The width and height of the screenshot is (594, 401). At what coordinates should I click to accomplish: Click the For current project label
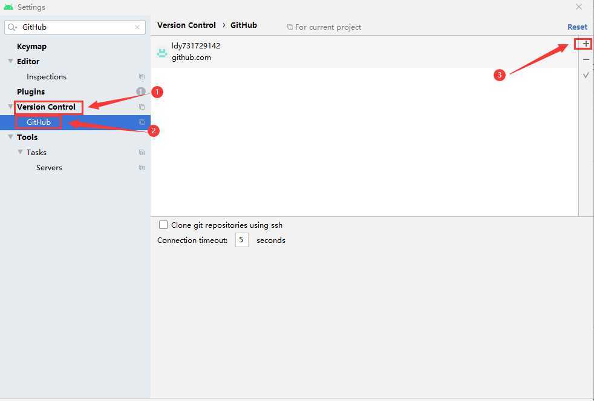tap(328, 27)
